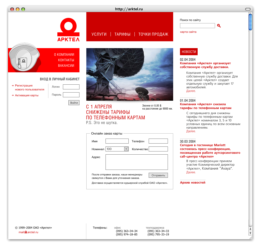Click the window toolbar pill button
The height and width of the screenshot is (249, 260).
[248, 9]
